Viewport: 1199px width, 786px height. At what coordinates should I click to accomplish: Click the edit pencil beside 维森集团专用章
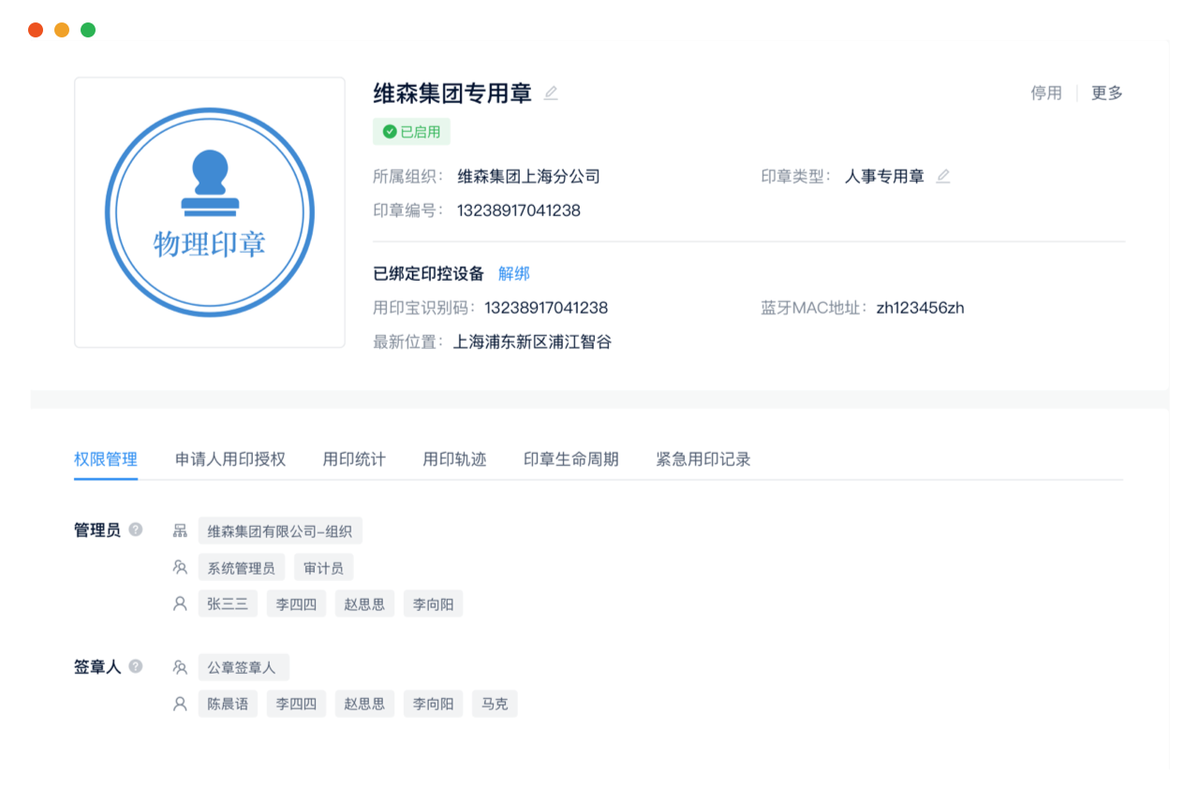tap(551, 93)
